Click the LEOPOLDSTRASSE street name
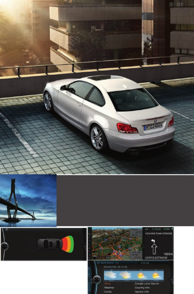 [156, 258]
